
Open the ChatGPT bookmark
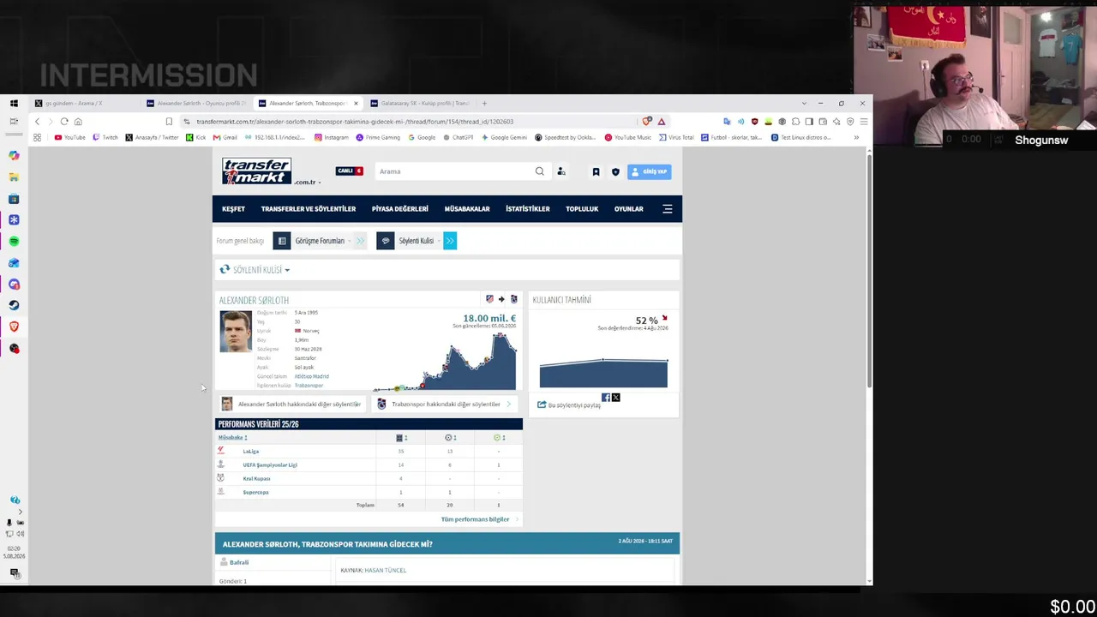458,137
